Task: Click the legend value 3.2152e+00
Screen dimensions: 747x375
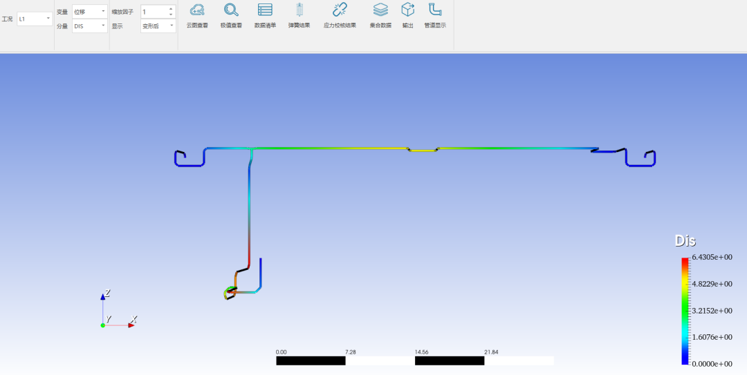Action: pos(712,310)
